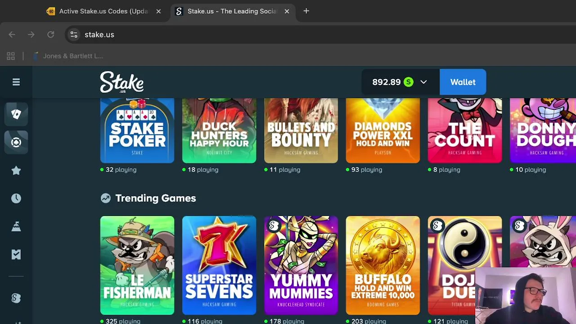Open the Jones & Bartlett bookmark

pyautogui.click(x=68, y=56)
